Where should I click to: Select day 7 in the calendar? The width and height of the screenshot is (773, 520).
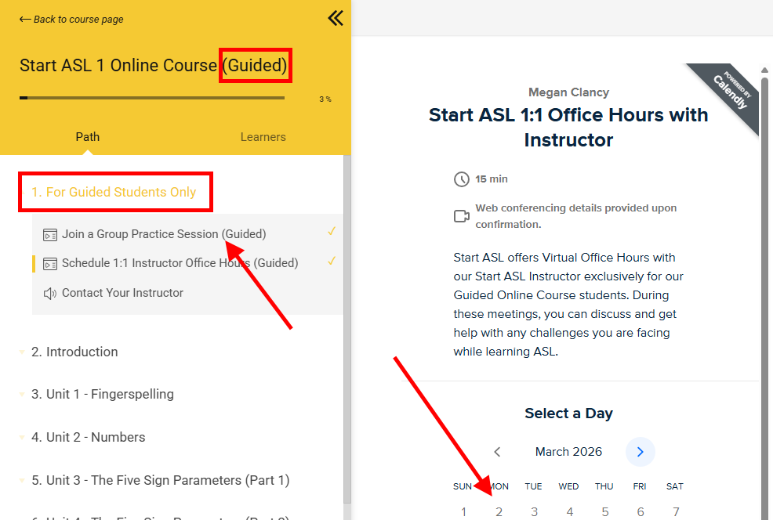pos(676,512)
